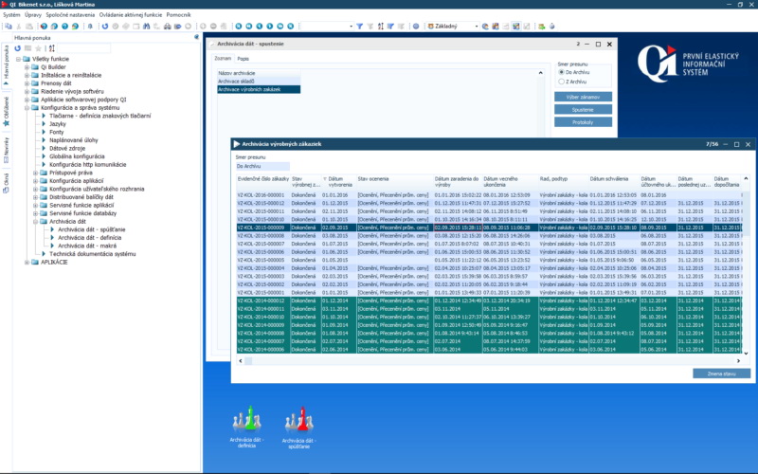Open the Základný dropdown in toolbar
This screenshot has width=758, height=474.
point(452,27)
